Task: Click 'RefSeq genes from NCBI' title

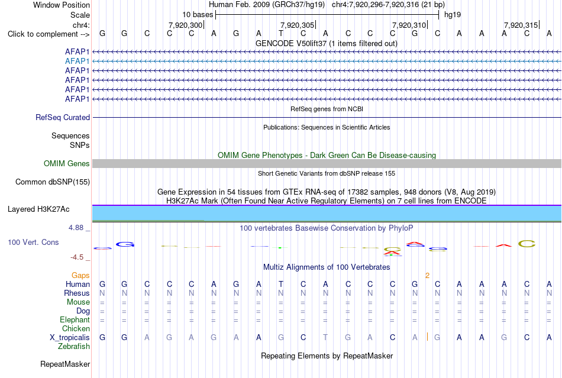Action: coord(327,109)
